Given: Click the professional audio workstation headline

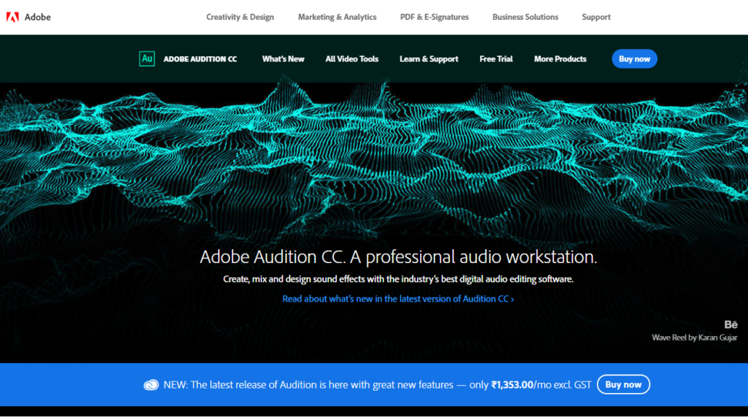Looking at the screenshot, I should [398, 257].
